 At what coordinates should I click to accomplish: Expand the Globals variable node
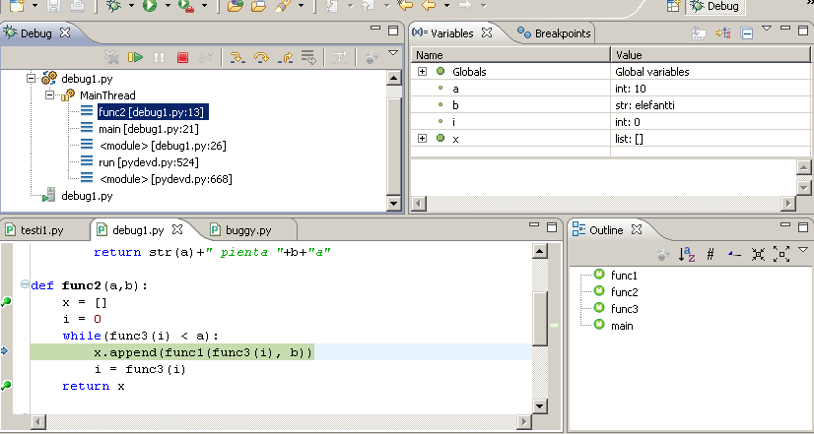click(x=422, y=72)
